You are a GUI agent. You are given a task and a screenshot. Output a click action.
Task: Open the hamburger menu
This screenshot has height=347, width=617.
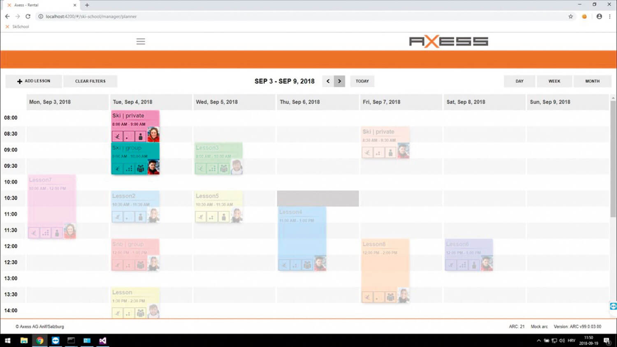pos(141,42)
